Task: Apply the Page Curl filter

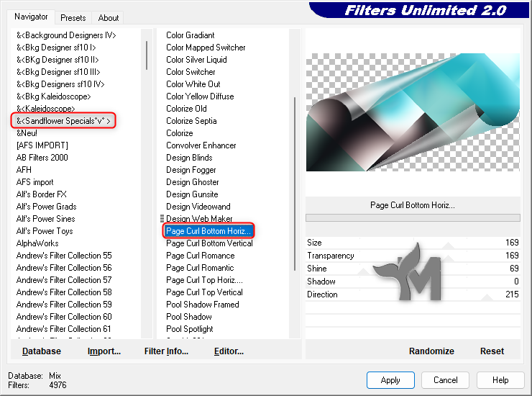Action: click(x=390, y=380)
